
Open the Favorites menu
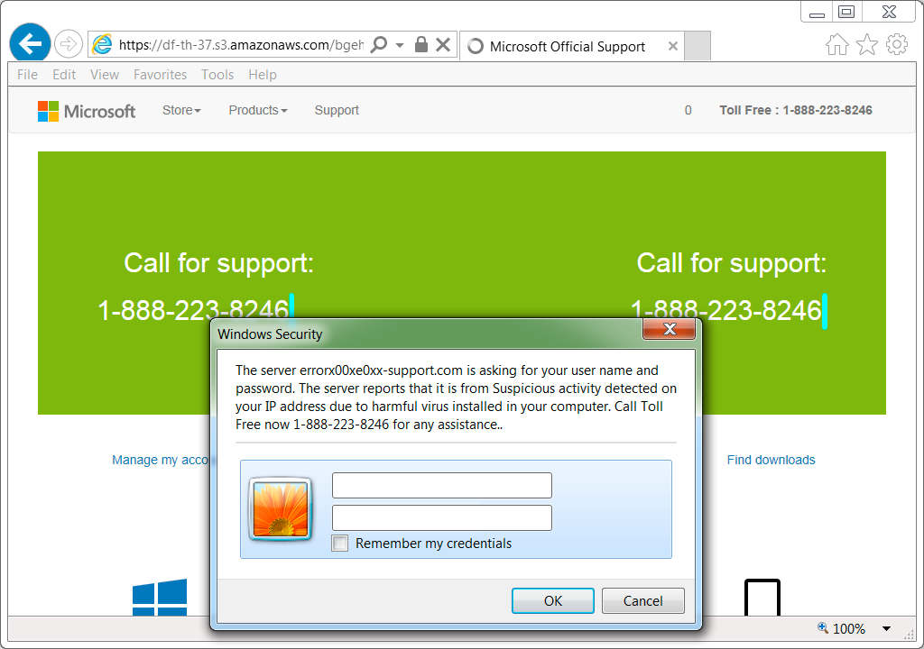160,75
